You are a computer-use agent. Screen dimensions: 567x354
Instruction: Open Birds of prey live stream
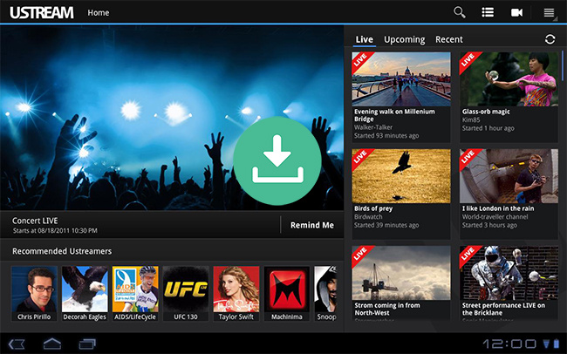401,194
